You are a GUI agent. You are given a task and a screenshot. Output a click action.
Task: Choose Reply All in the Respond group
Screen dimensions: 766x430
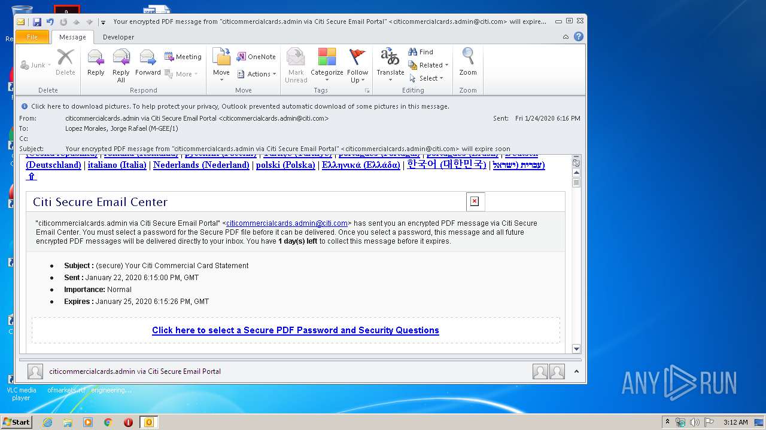(x=121, y=66)
